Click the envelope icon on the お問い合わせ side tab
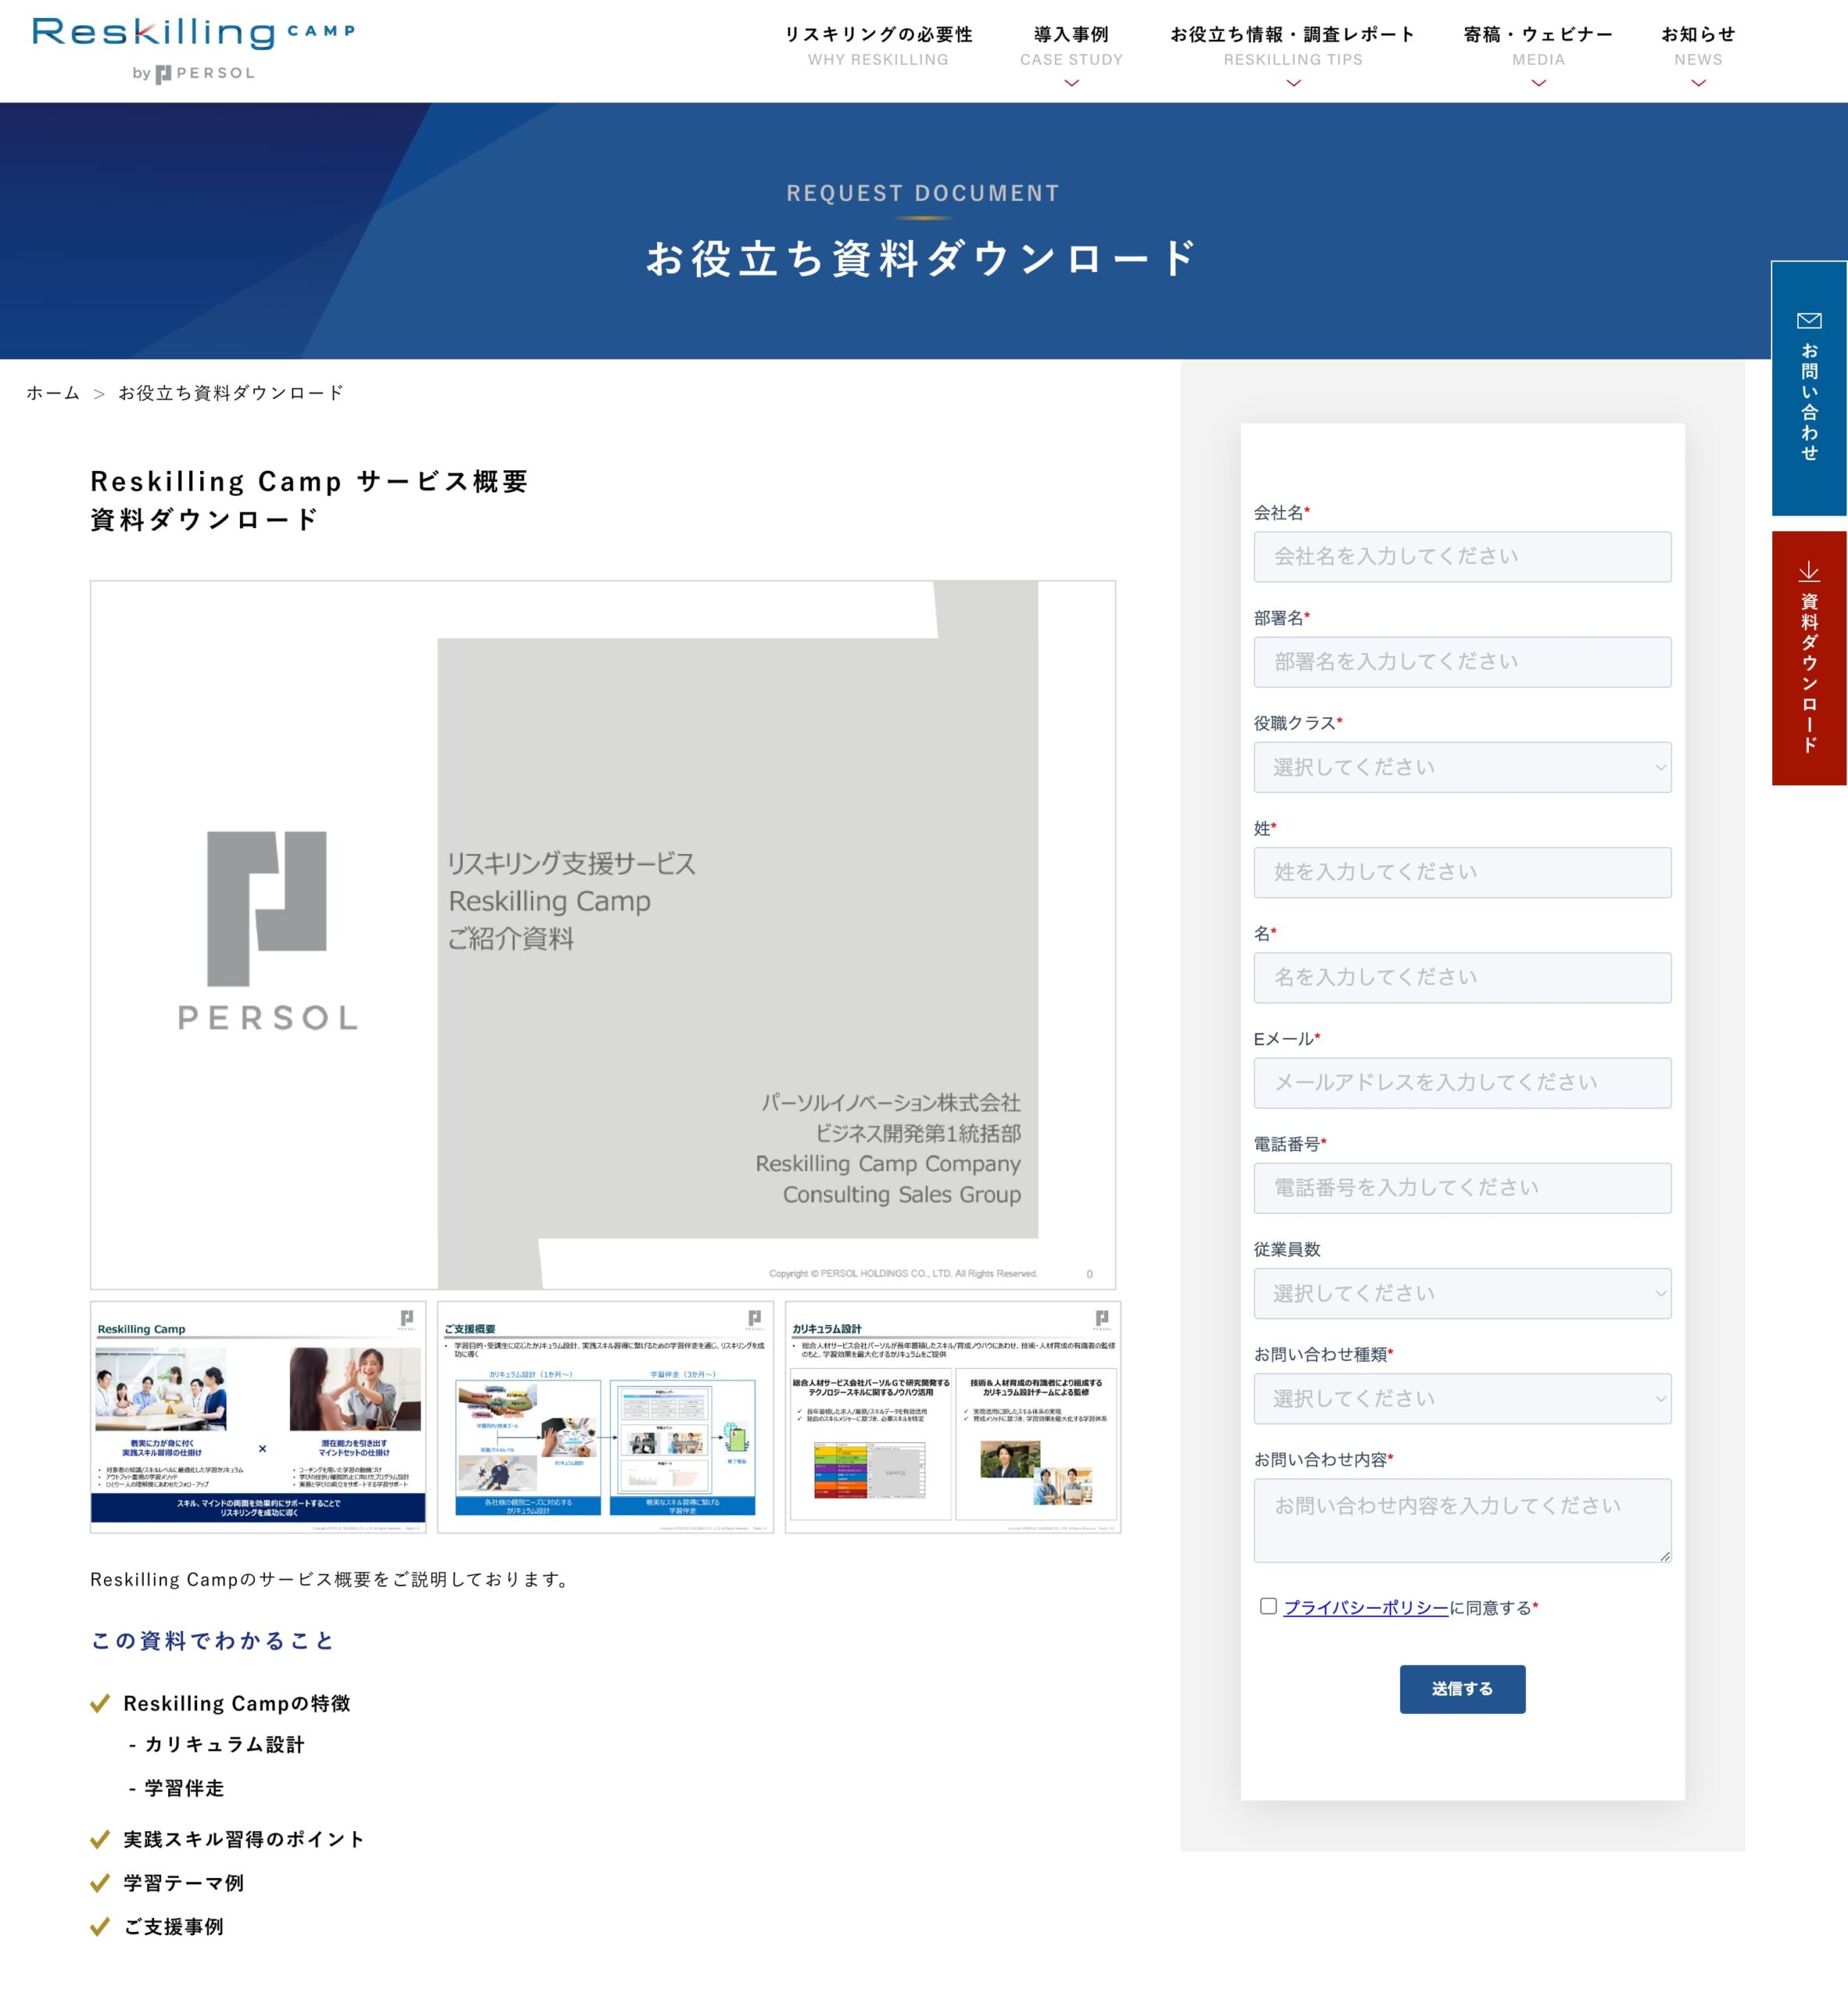This screenshot has width=1848, height=2000. click(1809, 320)
